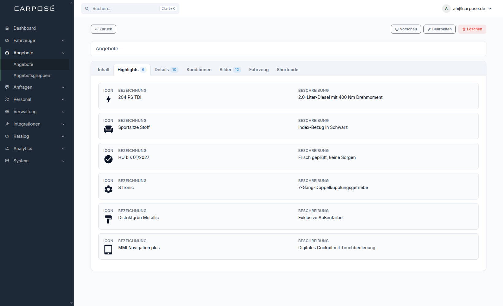Click the seat icon for Sportsitze Stoff
The image size is (503, 306).
108,129
